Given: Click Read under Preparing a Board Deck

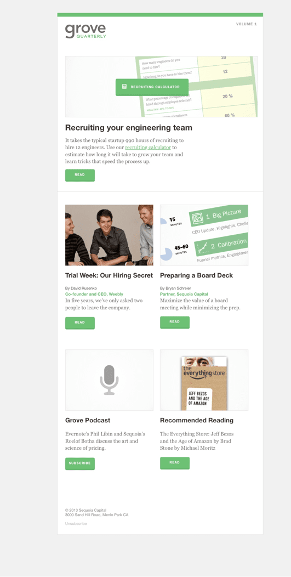Looking at the screenshot, I should tap(175, 322).
